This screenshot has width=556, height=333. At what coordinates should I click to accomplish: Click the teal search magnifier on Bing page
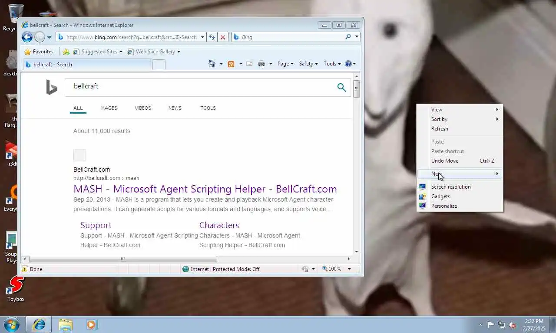[x=342, y=88]
